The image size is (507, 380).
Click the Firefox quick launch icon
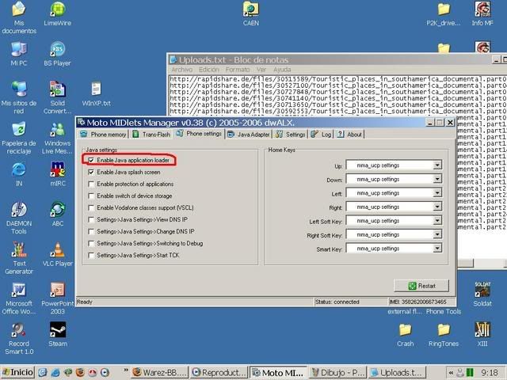click(x=80, y=373)
